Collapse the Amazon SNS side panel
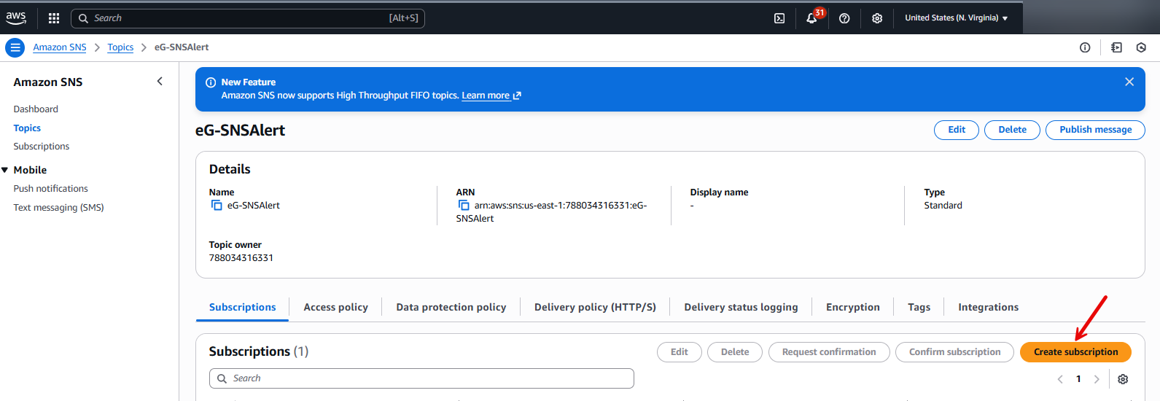 (x=160, y=82)
